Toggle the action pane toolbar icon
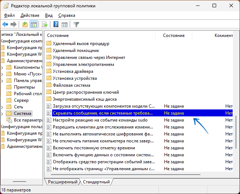Viewport: 240px width, 194px height. point(65,25)
